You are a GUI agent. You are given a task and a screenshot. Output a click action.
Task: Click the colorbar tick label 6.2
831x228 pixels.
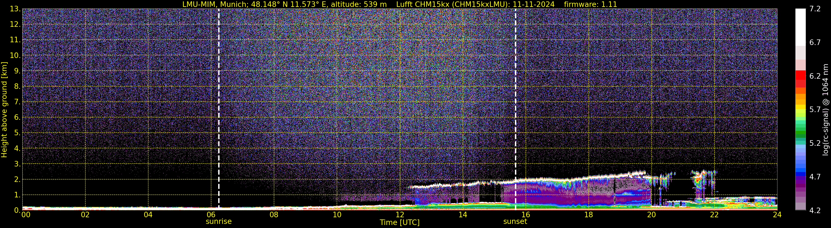pos(815,76)
